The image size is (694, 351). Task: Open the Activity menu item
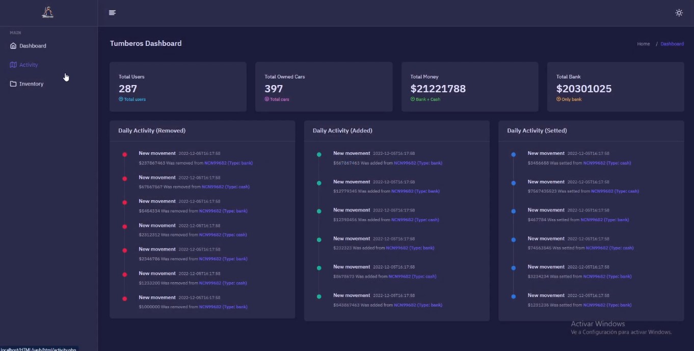[29, 65]
